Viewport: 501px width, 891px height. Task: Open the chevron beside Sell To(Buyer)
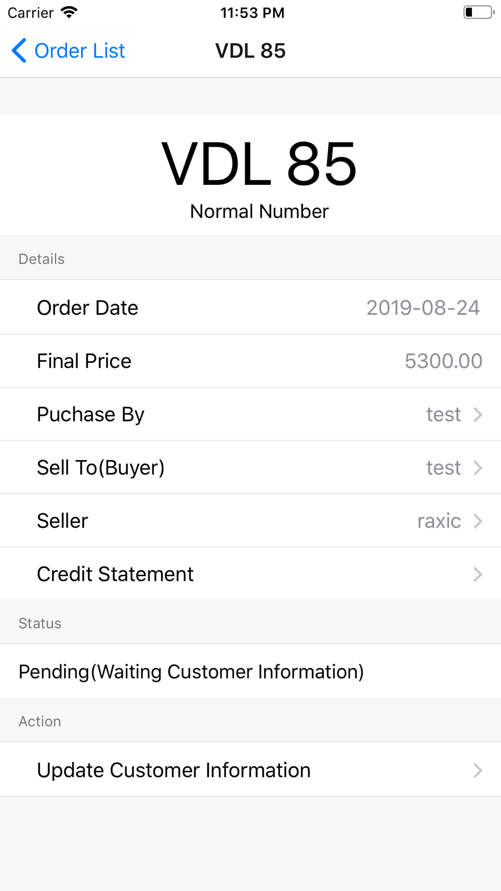pyautogui.click(x=478, y=468)
